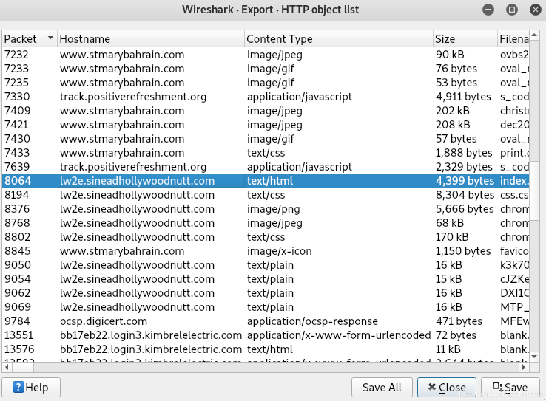Select packet 9054 row
The width and height of the screenshot is (546, 401).
(266, 279)
